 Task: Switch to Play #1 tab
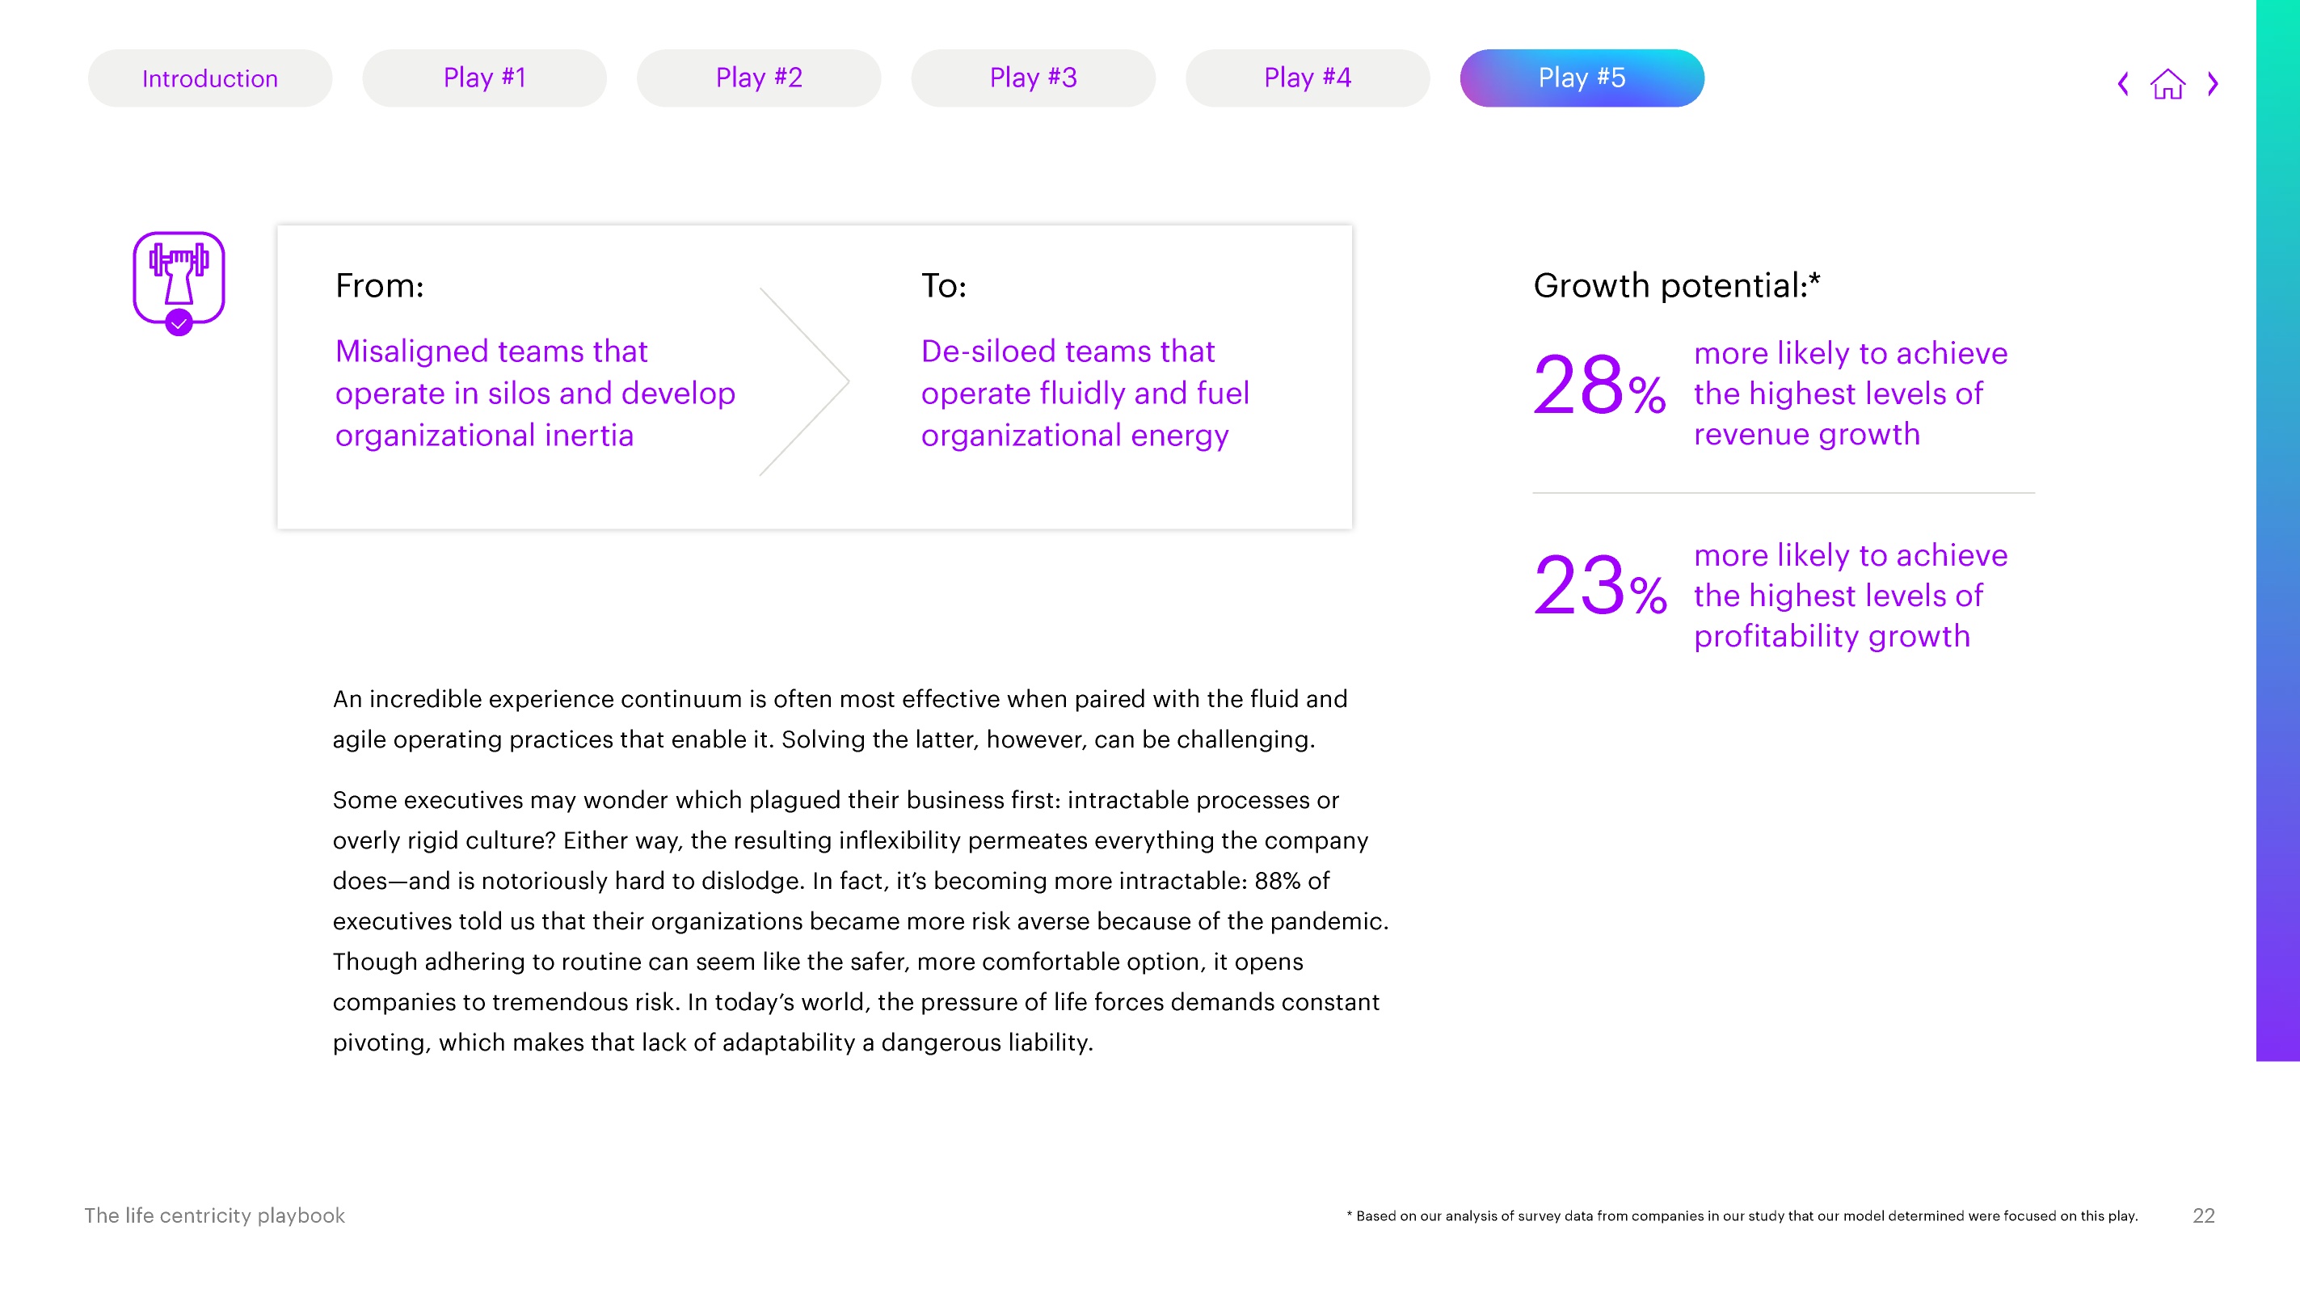coord(484,78)
